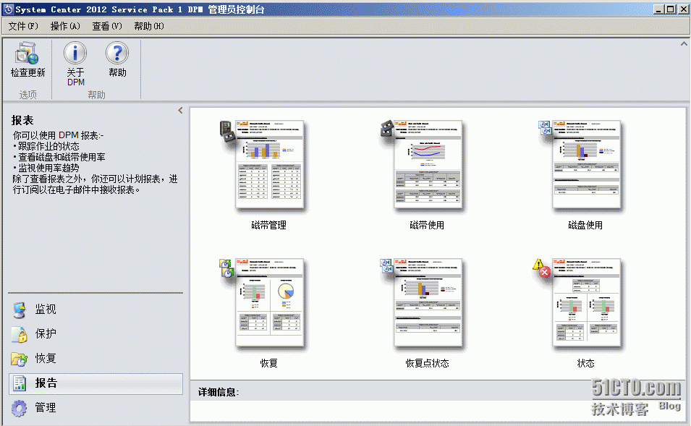Select the 磁盘使用 report thumbnail
The image size is (691, 426).
point(587,164)
